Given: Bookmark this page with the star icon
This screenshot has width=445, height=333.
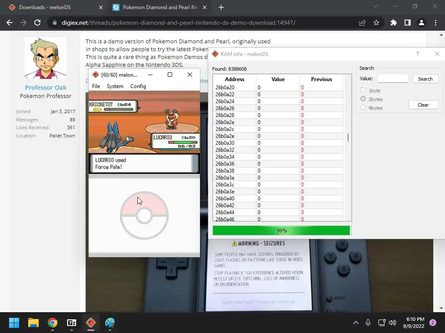Looking at the screenshot, I should (376, 23).
